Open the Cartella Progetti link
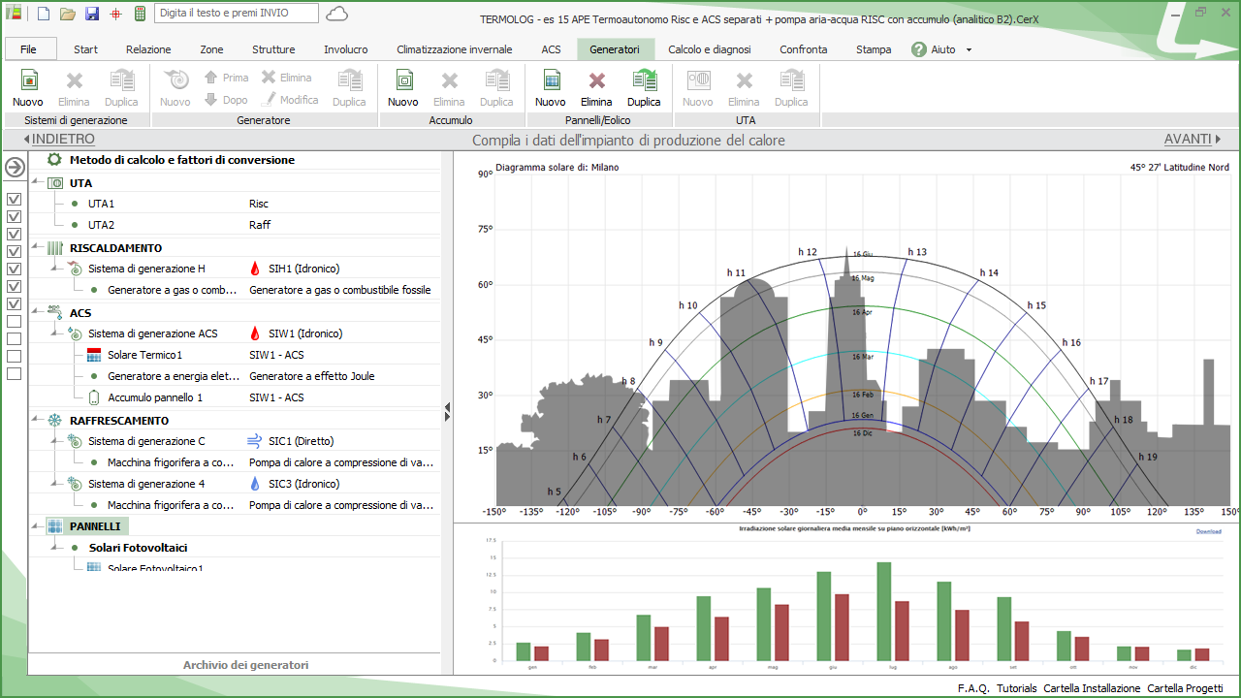 pos(1185,688)
